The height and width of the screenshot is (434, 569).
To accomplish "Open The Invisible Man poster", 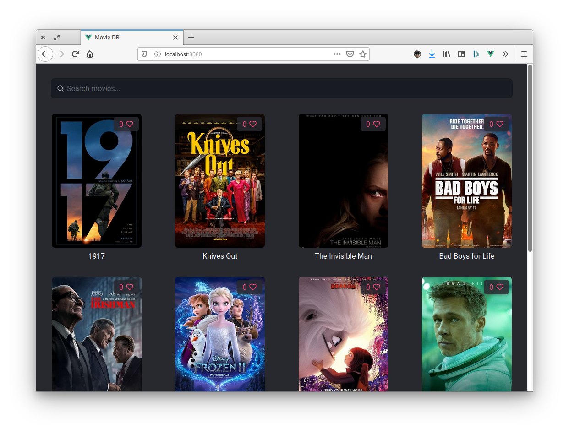I will click(344, 181).
